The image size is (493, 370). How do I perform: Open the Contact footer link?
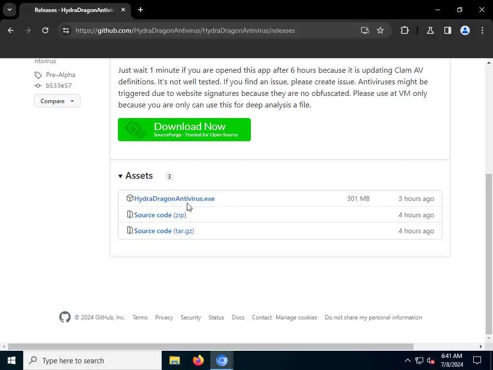pyautogui.click(x=261, y=317)
